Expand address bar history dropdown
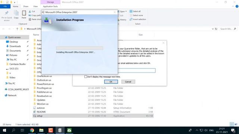The height and width of the screenshot is (134, 239). click(x=212, y=29)
